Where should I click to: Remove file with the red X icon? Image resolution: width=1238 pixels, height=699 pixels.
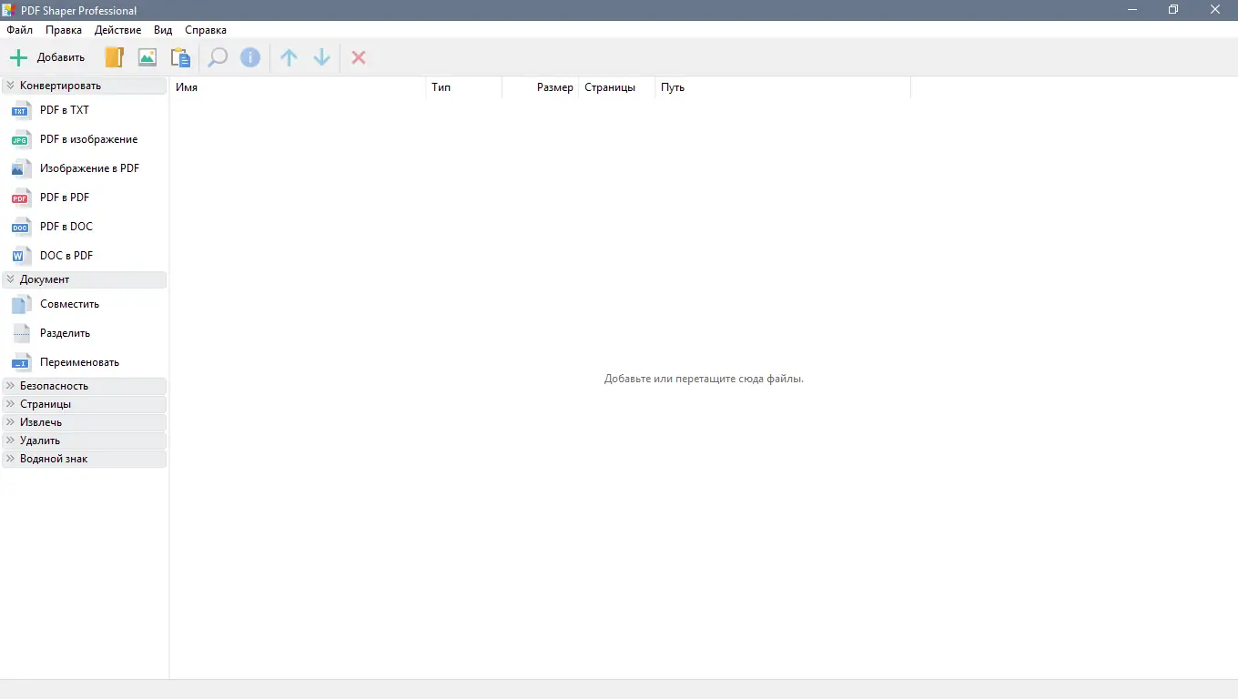(359, 57)
